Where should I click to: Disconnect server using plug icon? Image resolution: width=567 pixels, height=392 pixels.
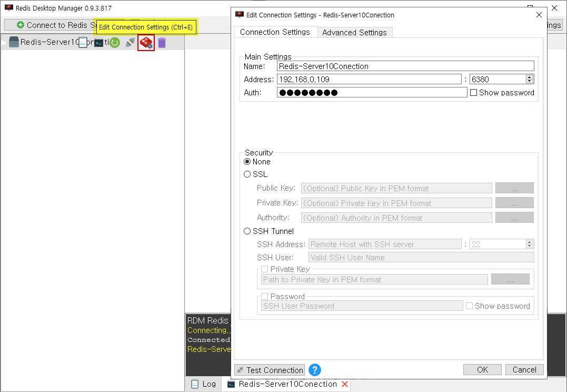pyautogui.click(x=130, y=42)
